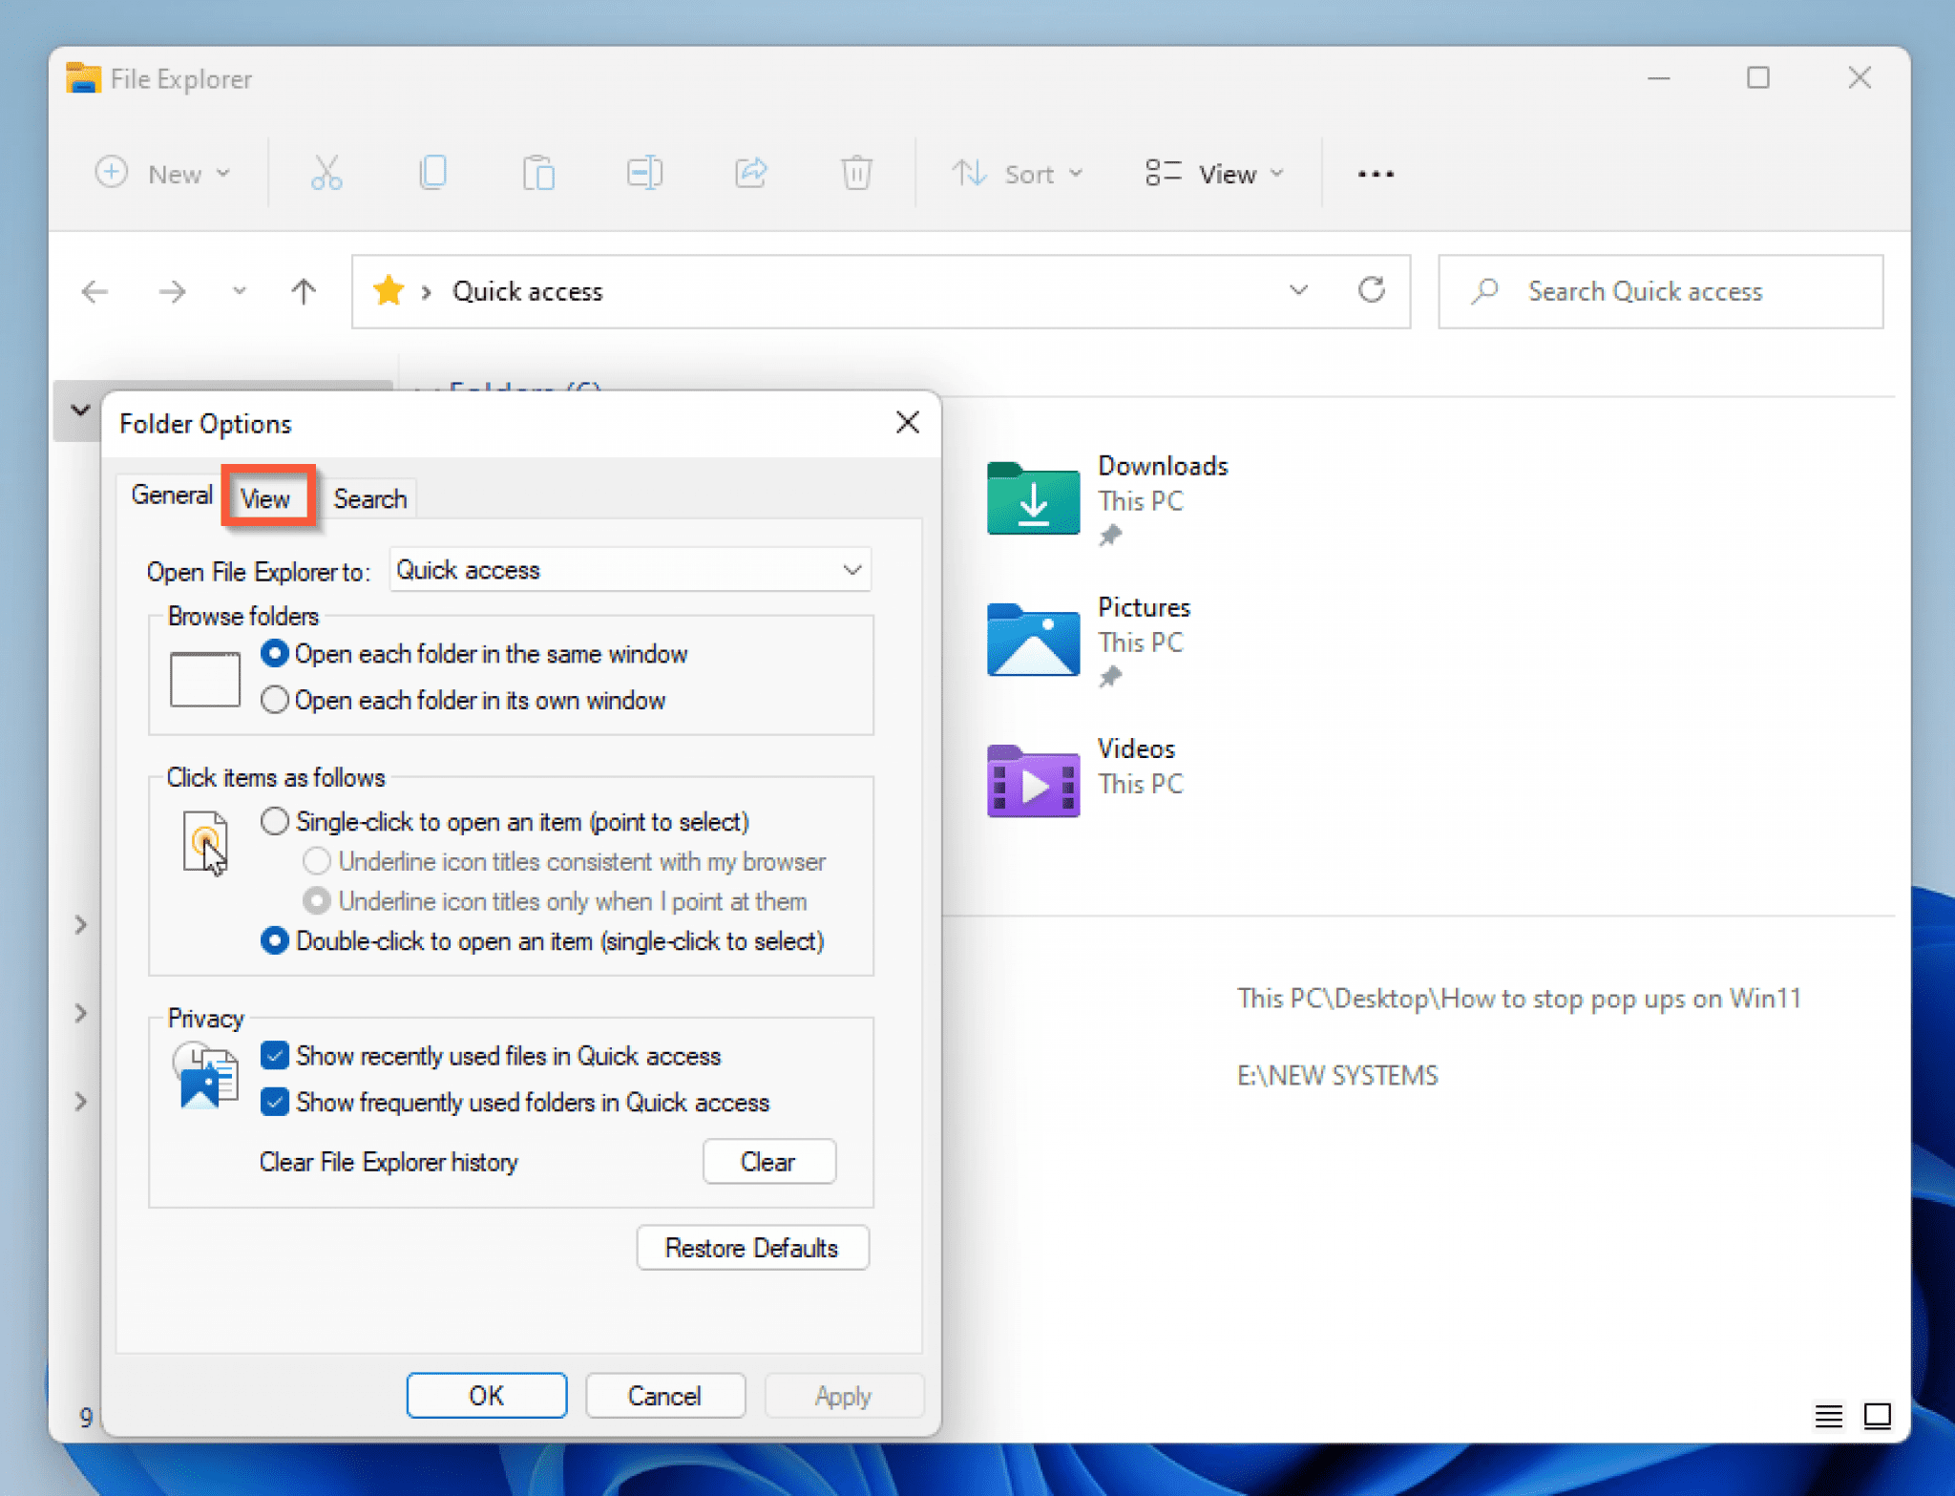This screenshot has height=1496, width=1955.
Task: Click the search magnifier icon
Action: click(1484, 291)
